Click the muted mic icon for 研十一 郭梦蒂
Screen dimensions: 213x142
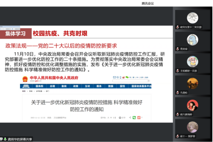(x=178, y=136)
